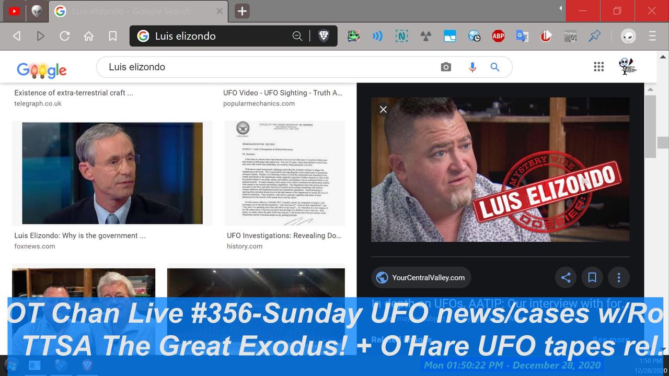
Task: Reload the current page
Action: (x=65, y=36)
